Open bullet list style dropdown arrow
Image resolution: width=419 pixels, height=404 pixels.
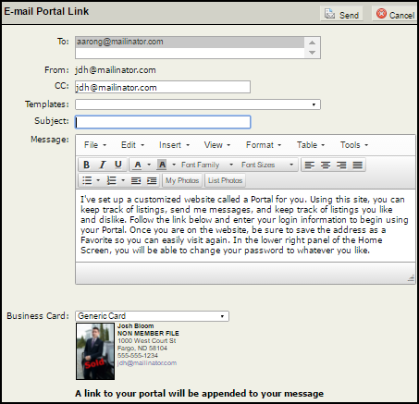pyautogui.click(x=98, y=180)
